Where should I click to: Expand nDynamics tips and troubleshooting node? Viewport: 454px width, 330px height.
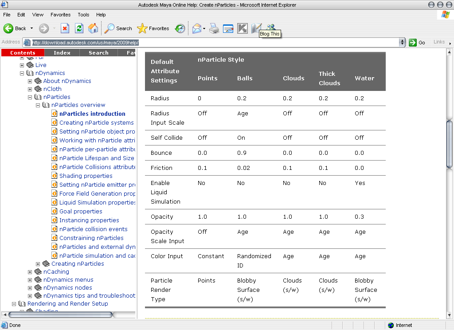tap(30, 296)
